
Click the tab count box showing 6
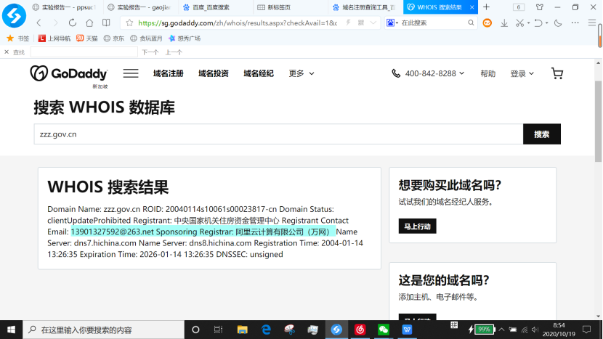pos(519,7)
